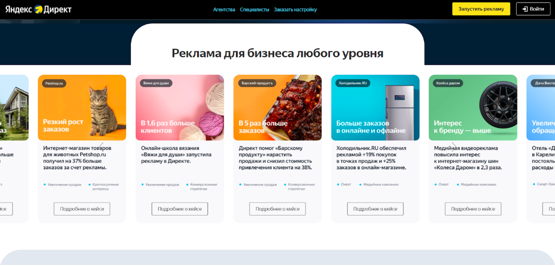Image resolution: width=555 pixels, height=266 pixels.
Task: Click the partially visible house banner card
Action: coord(14,107)
